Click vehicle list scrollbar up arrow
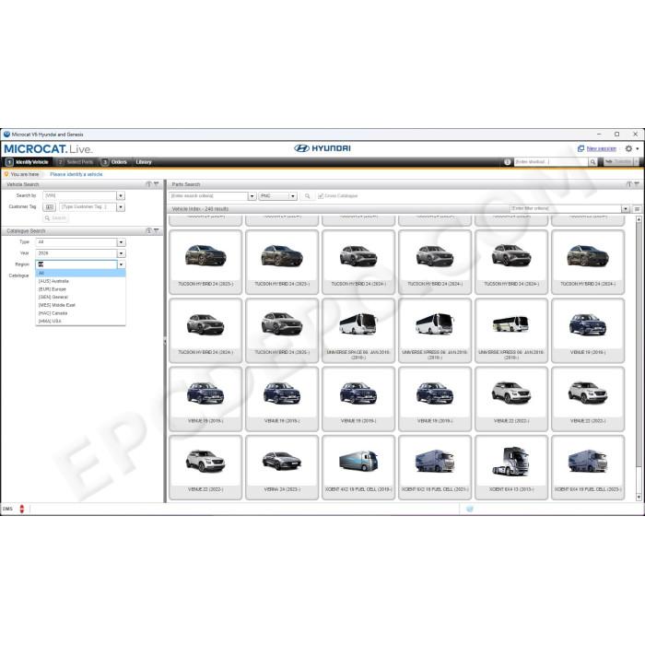 pos(639,219)
